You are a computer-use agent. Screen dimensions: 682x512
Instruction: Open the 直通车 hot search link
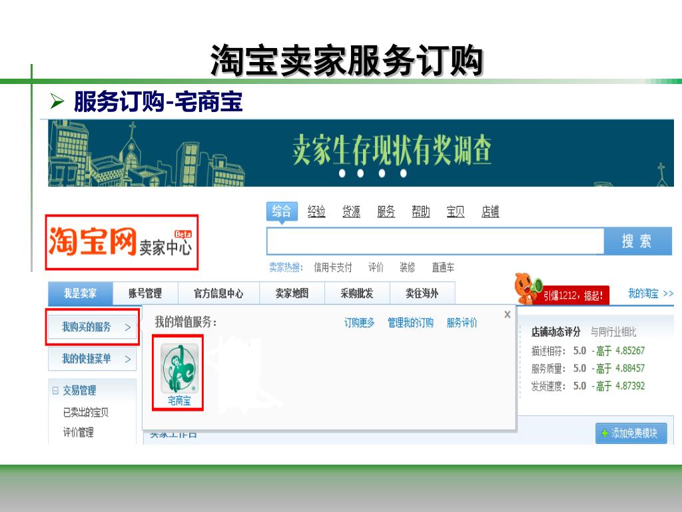pyautogui.click(x=443, y=267)
